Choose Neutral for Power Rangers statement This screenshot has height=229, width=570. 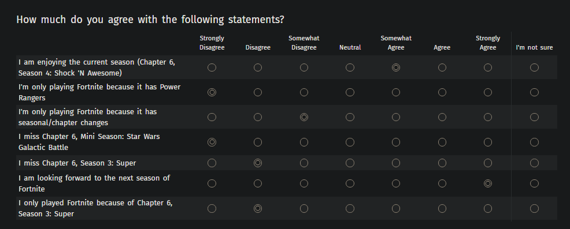point(350,92)
